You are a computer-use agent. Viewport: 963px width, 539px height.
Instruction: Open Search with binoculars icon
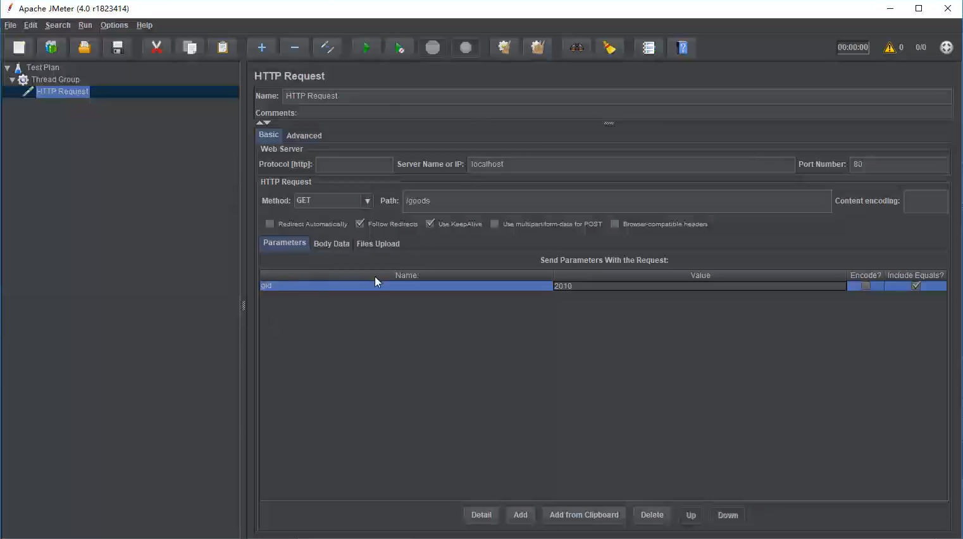coord(576,47)
